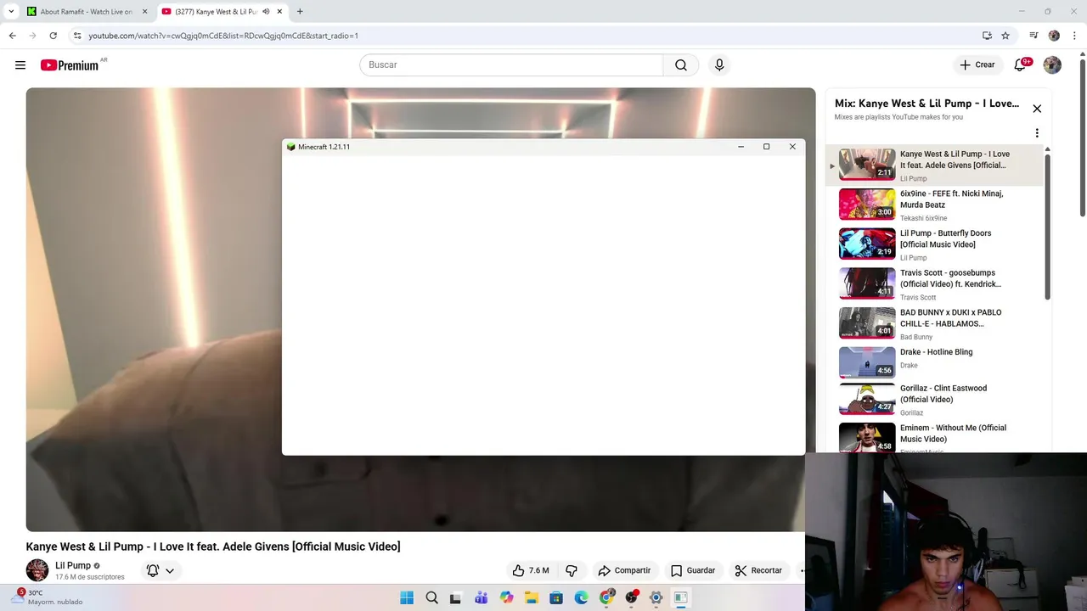The image size is (1087, 611).
Task: Open the Lil Pump channel name link
Action: (x=73, y=565)
